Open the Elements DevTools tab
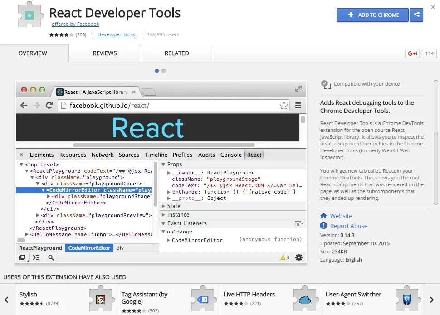440x315 pixels. tap(42, 155)
